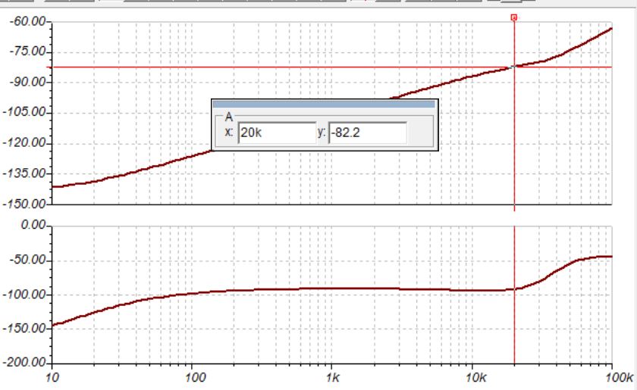
Task: Click the 10 frequency axis label
Action: 52,378
